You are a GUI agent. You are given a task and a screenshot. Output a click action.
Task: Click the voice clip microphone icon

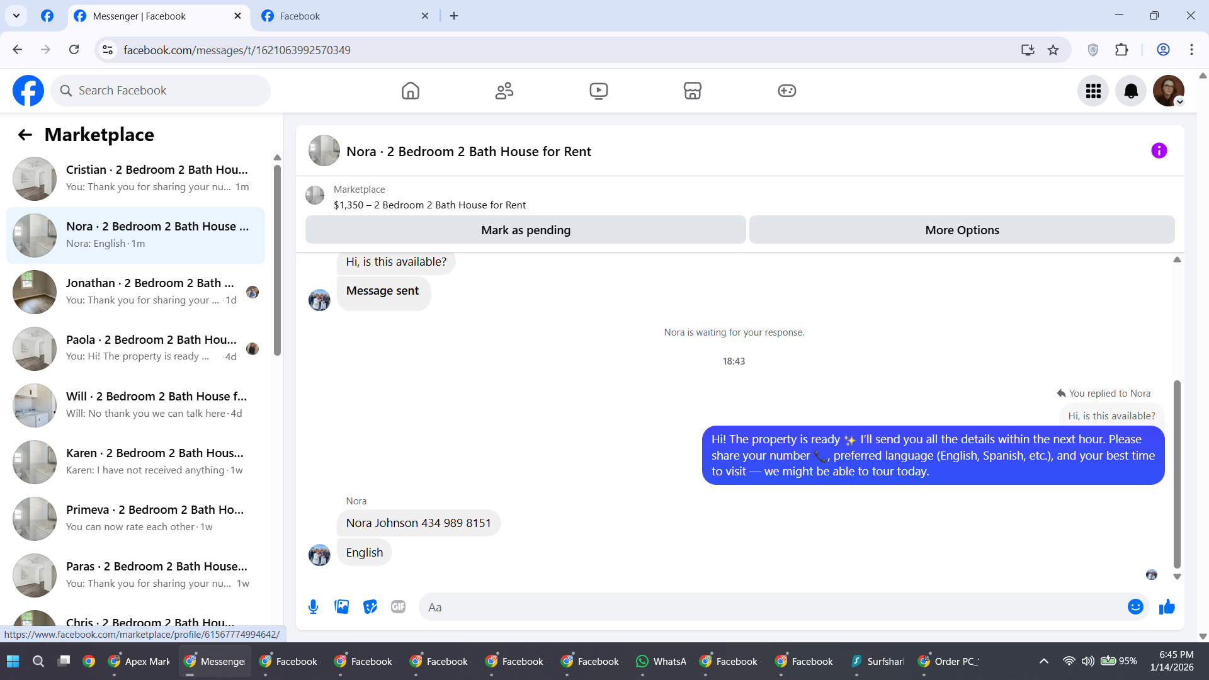[313, 607]
